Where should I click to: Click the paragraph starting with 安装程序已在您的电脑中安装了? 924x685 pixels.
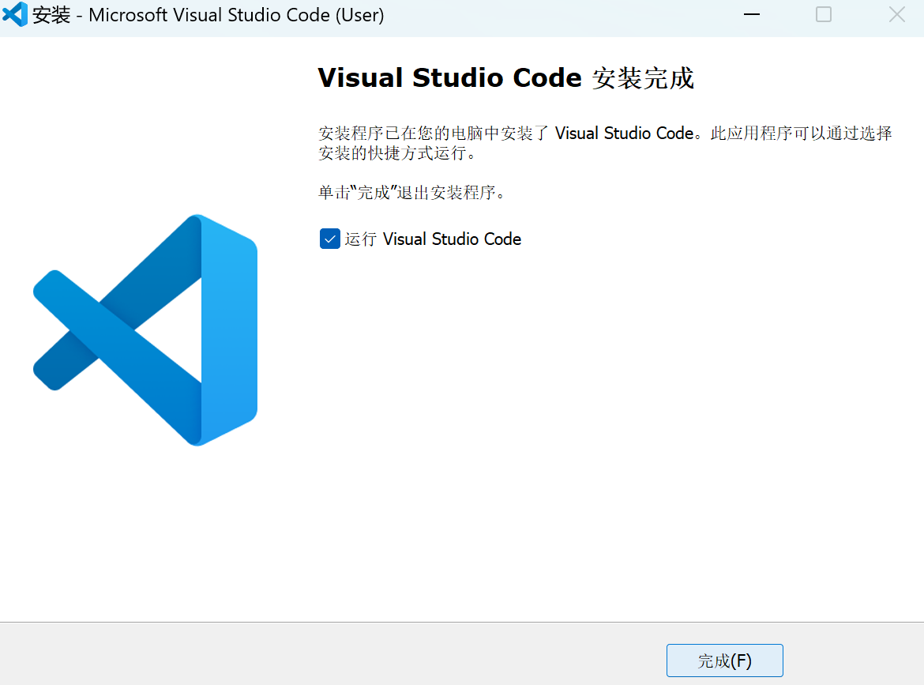tap(605, 143)
